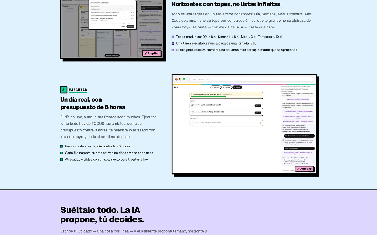Click the 'por etapas, empezando por el contenido' chat bubble

pyautogui.click(x=299, y=136)
